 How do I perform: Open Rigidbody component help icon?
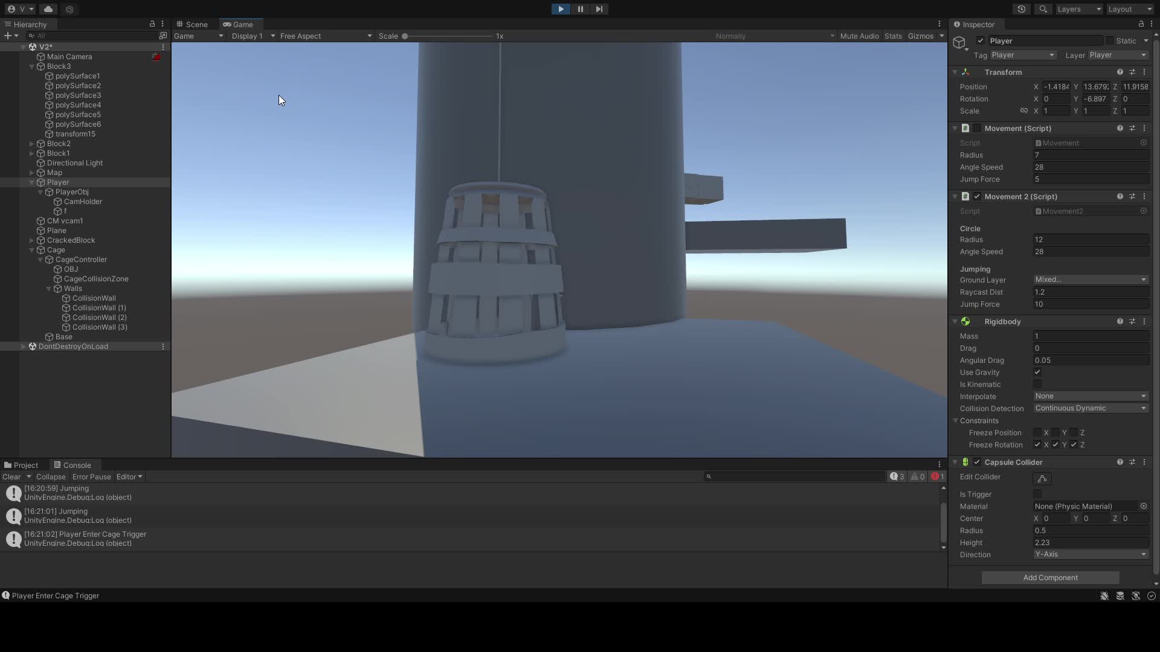coord(1120,322)
